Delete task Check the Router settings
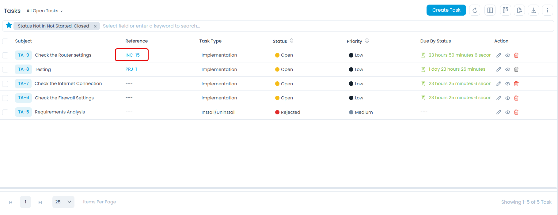The image size is (558, 215). click(x=516, y=55)
